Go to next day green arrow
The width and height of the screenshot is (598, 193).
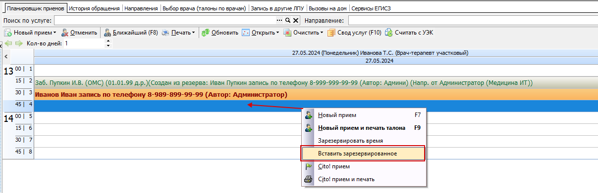click(x=19, y=43)
